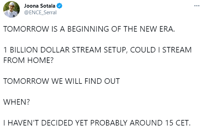Image resolution: width=204 pixels, height=129 pixels.
Task: Click the time text 15 CET.
Action: click(178, 123)
